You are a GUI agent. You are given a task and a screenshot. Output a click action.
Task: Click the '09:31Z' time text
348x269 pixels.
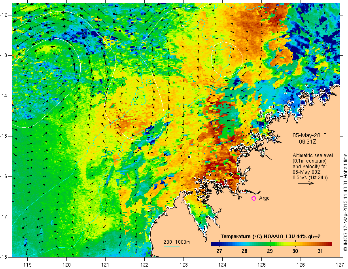[307, 142]
